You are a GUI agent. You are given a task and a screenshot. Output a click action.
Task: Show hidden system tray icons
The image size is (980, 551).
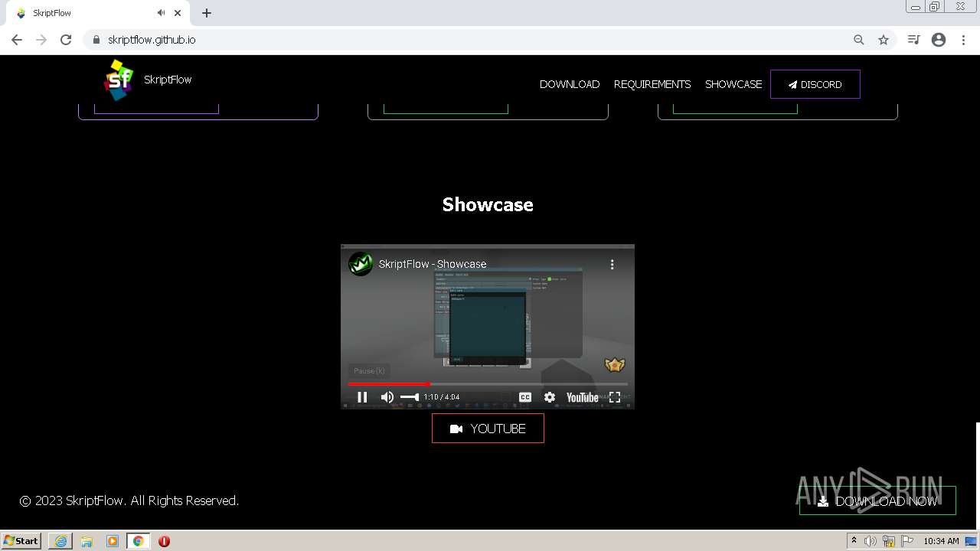(854, 540)
